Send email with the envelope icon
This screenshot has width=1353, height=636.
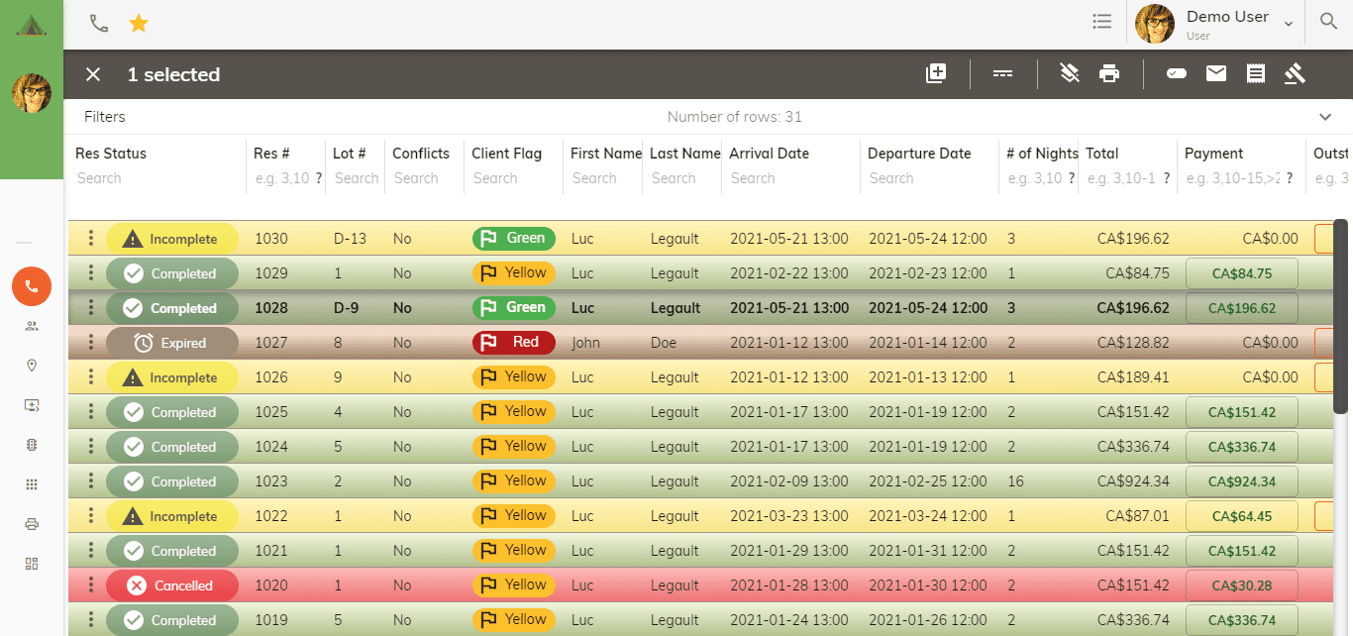[1216, 73]
